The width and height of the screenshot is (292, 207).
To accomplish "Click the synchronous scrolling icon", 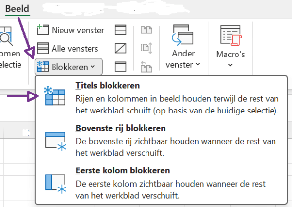I will 146,48.
